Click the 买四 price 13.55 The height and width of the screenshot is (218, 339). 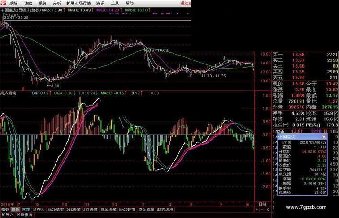(x=298, y=72)
